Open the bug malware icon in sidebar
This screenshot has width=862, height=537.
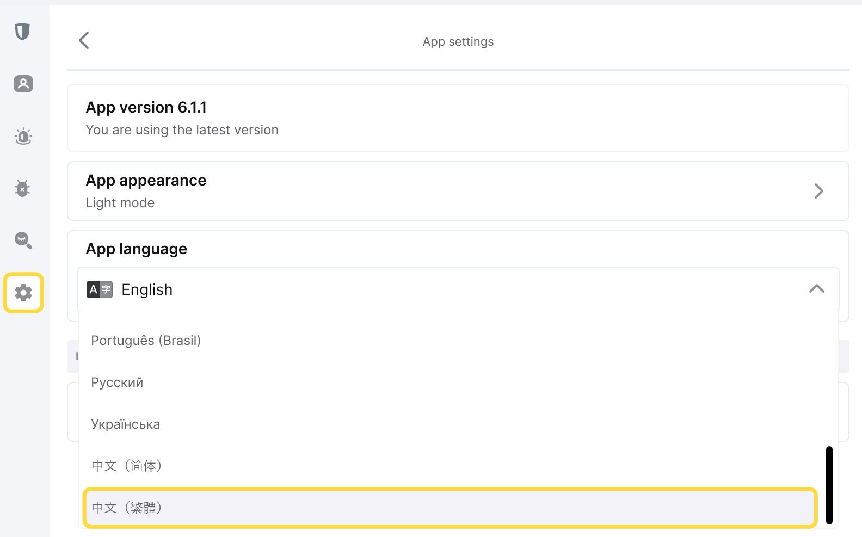pos(22,188)
